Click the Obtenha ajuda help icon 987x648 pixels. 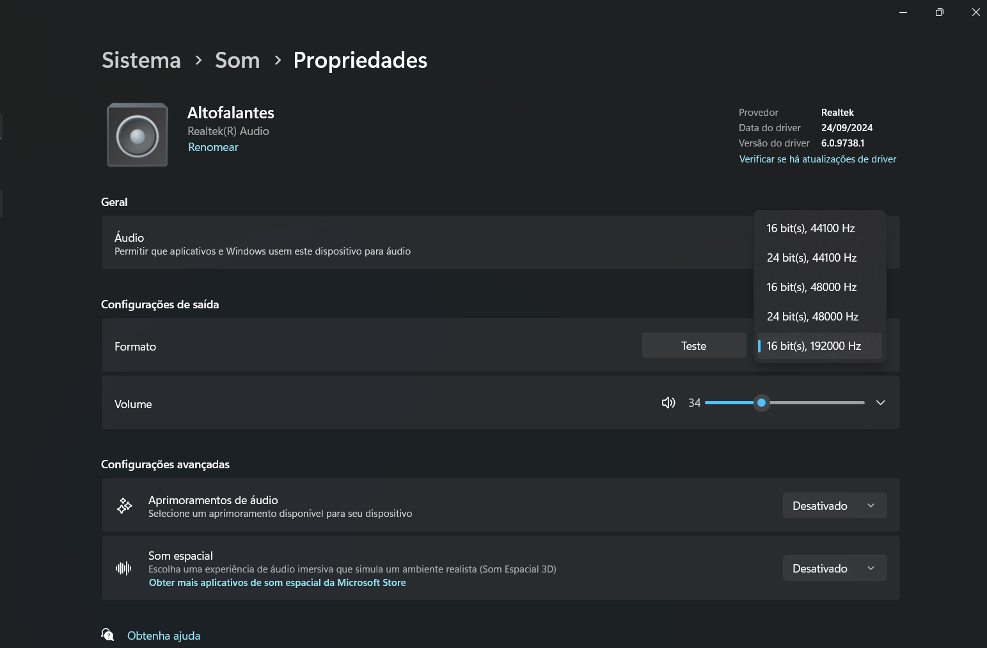107,635
